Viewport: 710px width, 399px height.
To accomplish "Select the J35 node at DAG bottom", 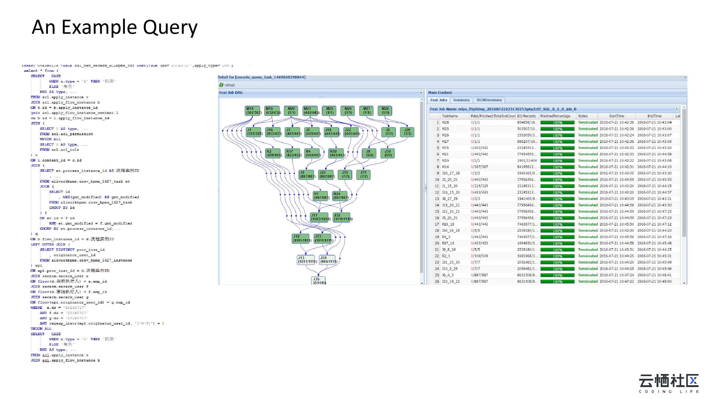I will (319, 281).
